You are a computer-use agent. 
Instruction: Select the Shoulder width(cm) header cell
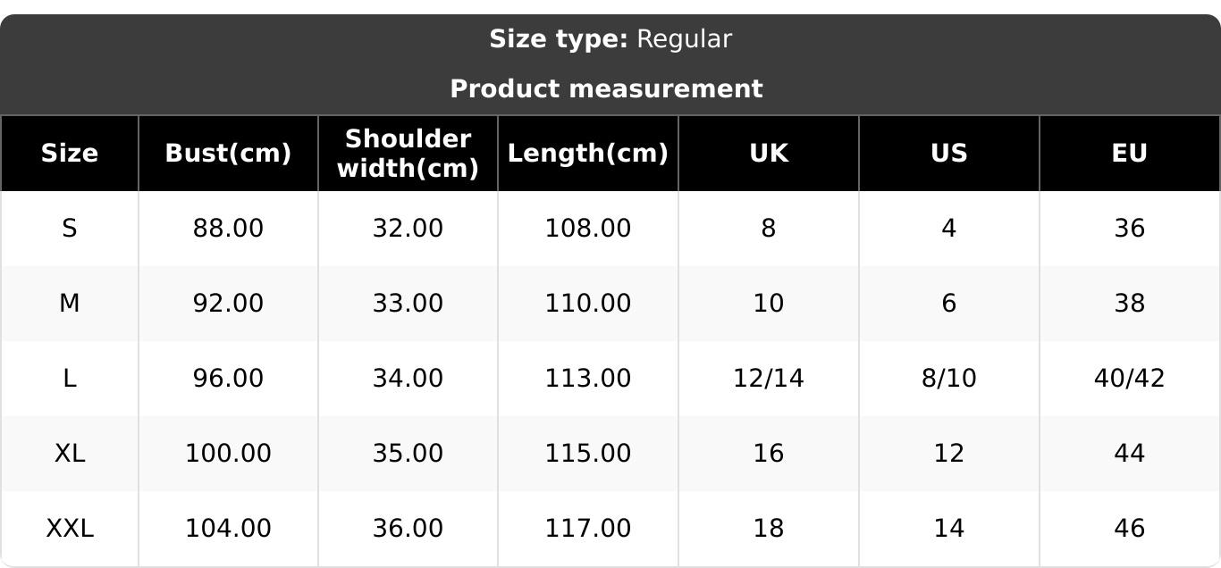click(x=408, y=154)
